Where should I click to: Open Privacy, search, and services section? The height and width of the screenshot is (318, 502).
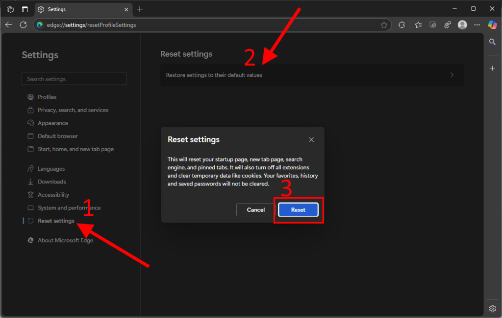[x=73, y=110]
